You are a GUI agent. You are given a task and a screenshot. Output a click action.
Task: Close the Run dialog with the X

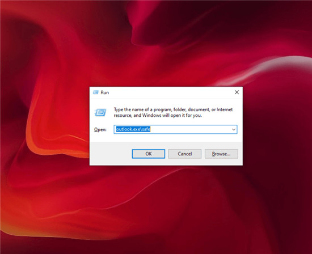click(237, 92)
